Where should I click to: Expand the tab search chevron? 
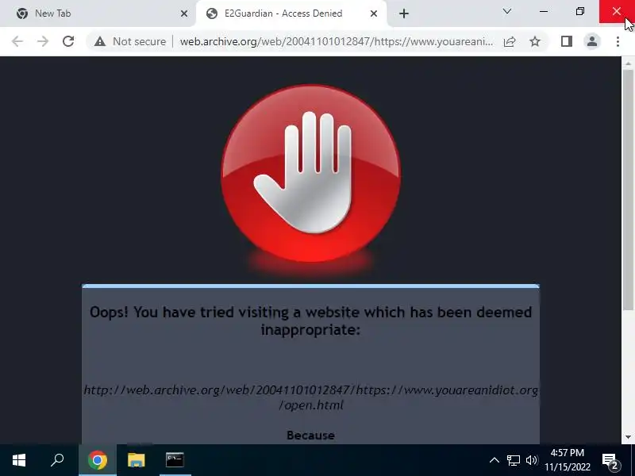tap(507, 11)
